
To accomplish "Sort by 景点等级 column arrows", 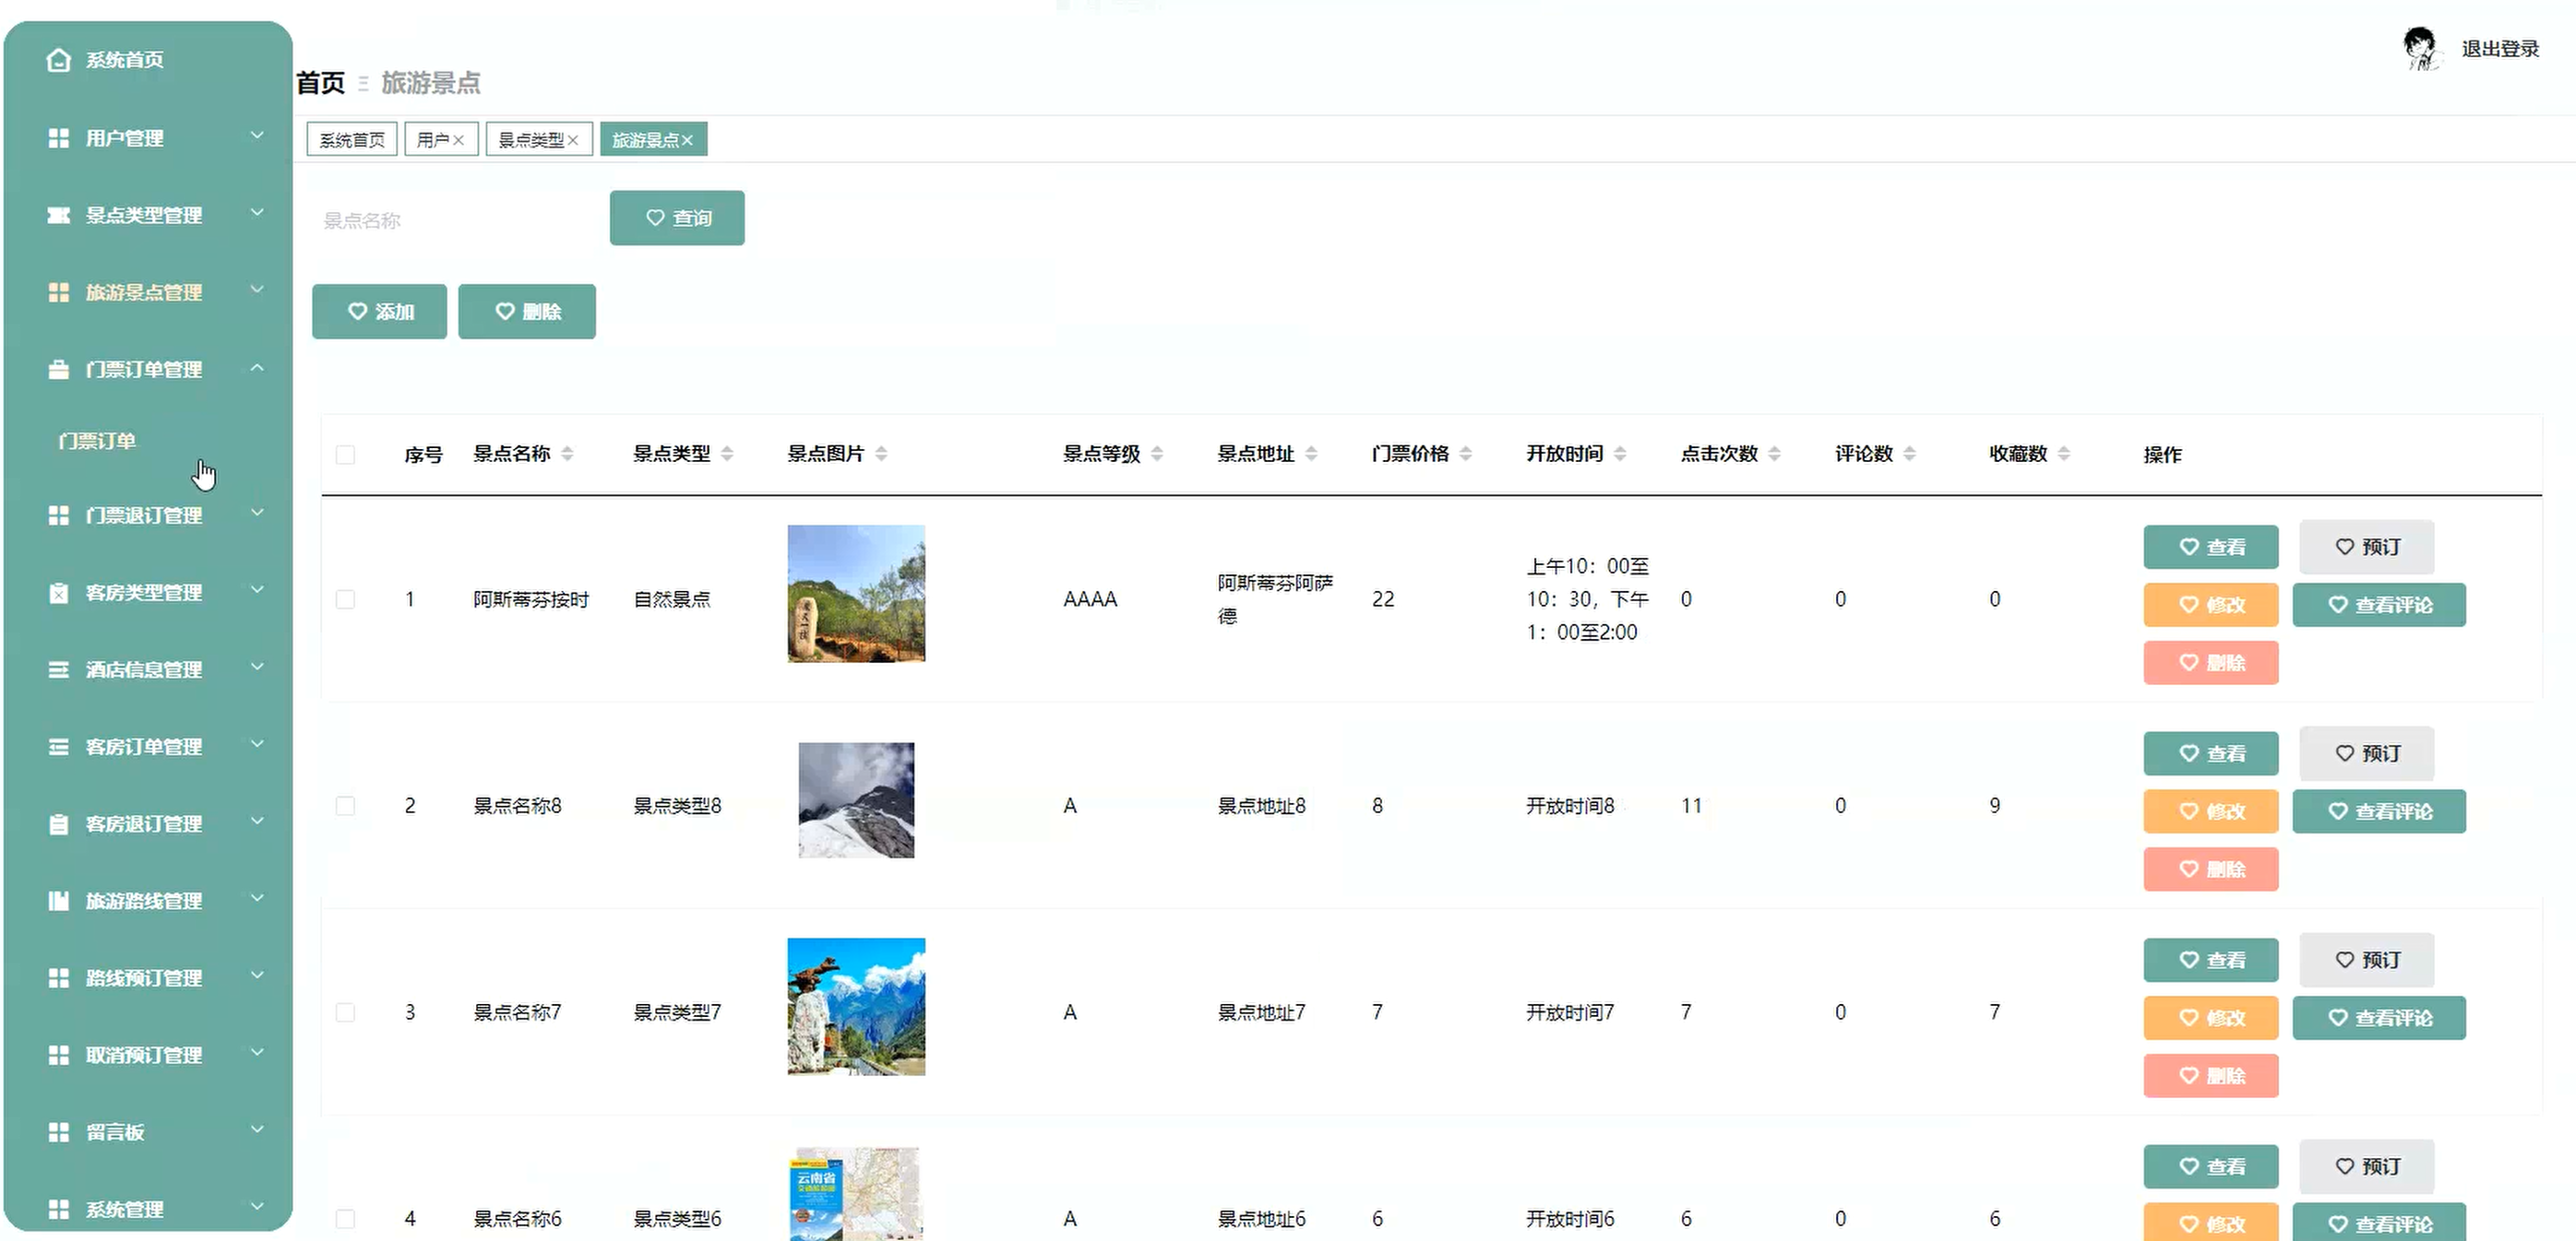I will 1157,454.
